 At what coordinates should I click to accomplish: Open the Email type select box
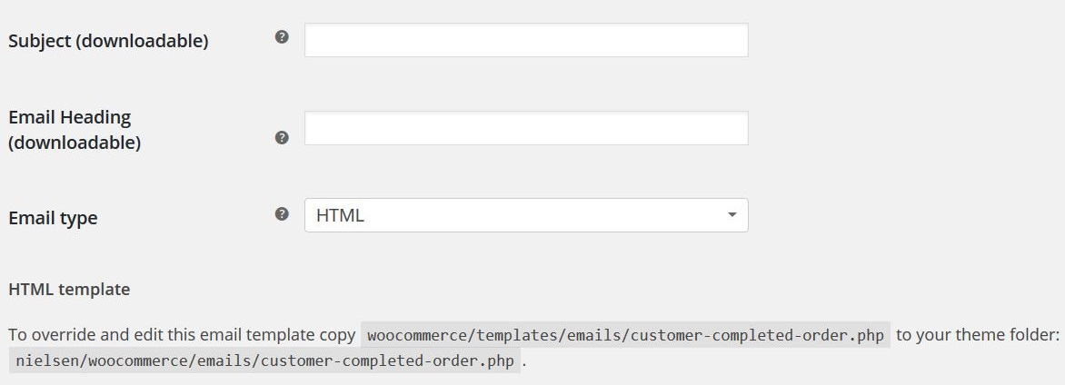526,215
